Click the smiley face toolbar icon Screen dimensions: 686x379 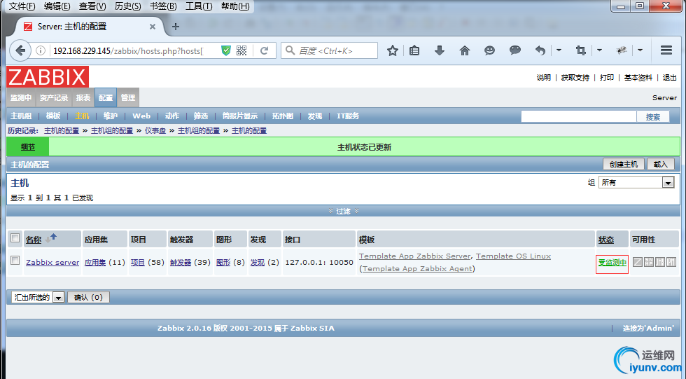(x=489, y=50)
